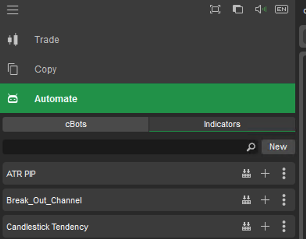Open ATR PIP three-dot options menu
The height and width of the screenshot is (239, 306).
284,174
